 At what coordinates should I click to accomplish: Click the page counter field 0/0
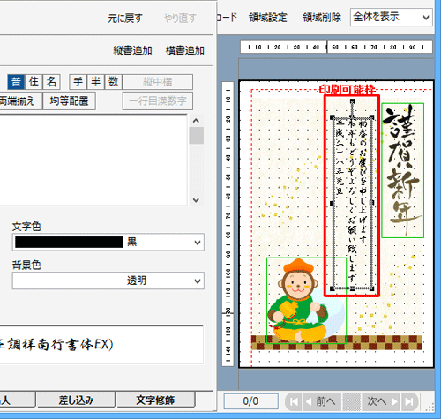pos(250,401)
